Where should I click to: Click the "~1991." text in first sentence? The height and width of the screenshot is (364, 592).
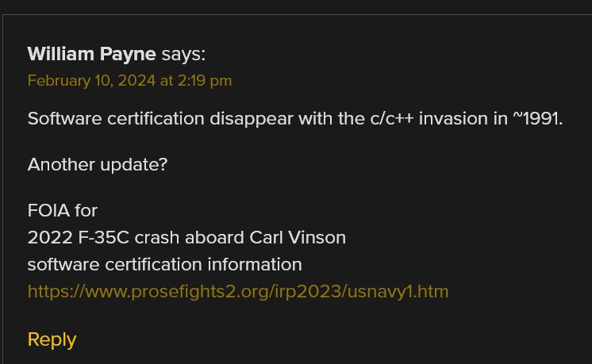[537, 119]
